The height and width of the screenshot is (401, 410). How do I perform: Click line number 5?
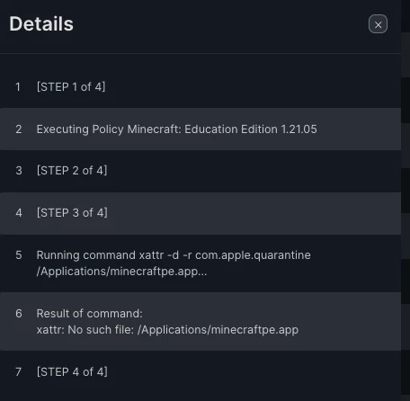pos(19,255)
